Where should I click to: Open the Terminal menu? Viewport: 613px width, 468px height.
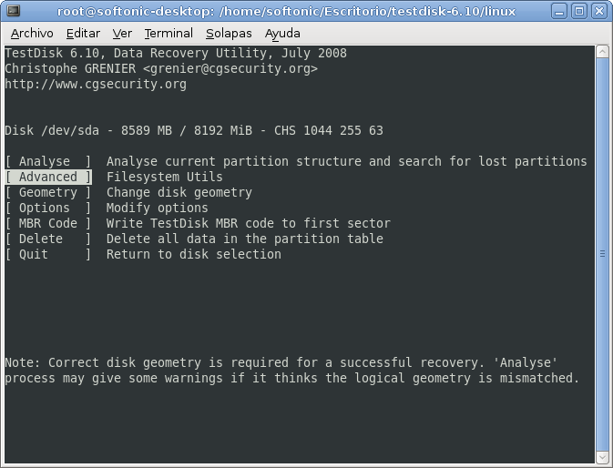(x=169, y=34)
